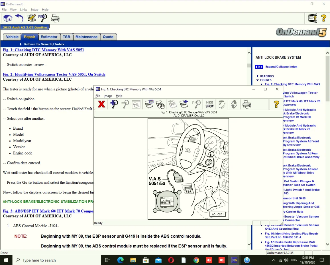Click the yellow help icon in figure window
This screenshot has width=330, height=265.
point(276,104)
